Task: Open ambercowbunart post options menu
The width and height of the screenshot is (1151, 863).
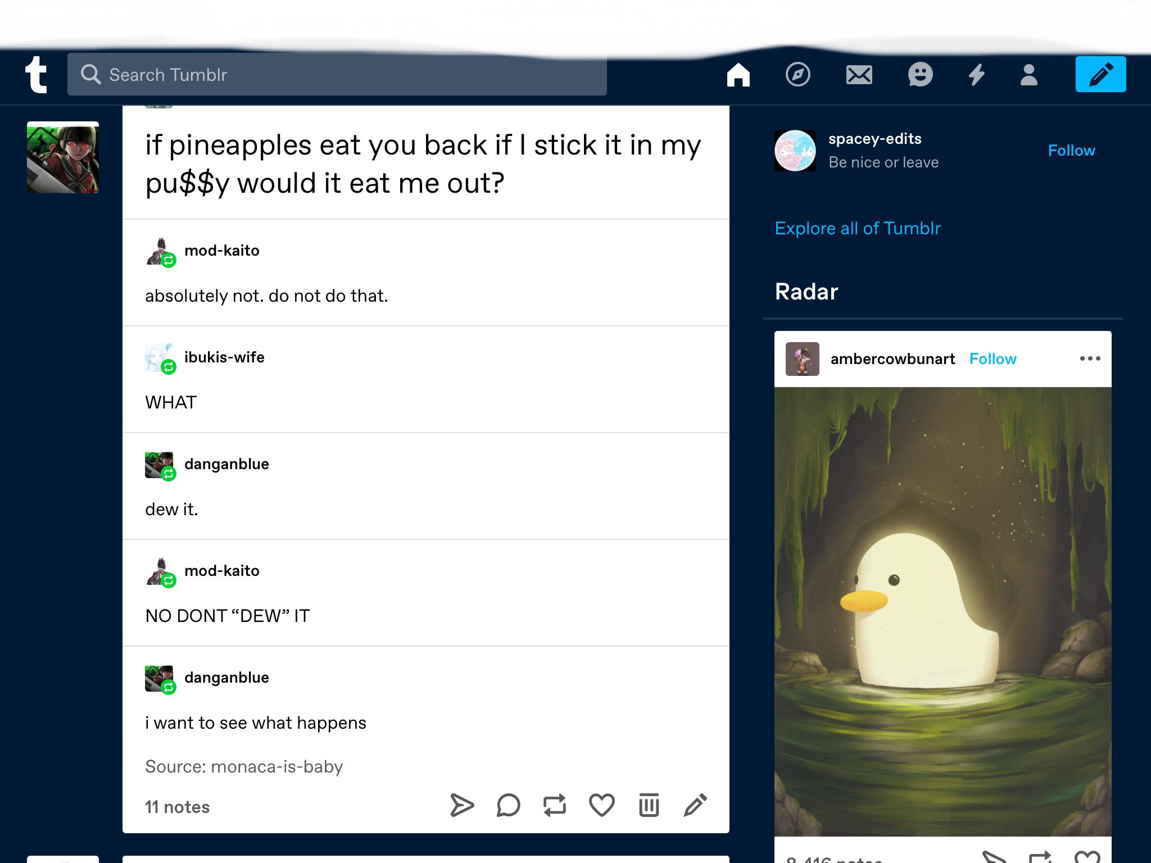Action: coord(1090,358)
